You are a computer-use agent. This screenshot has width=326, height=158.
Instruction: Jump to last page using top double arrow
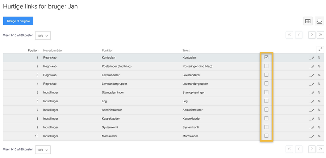(x=321, y=35)
